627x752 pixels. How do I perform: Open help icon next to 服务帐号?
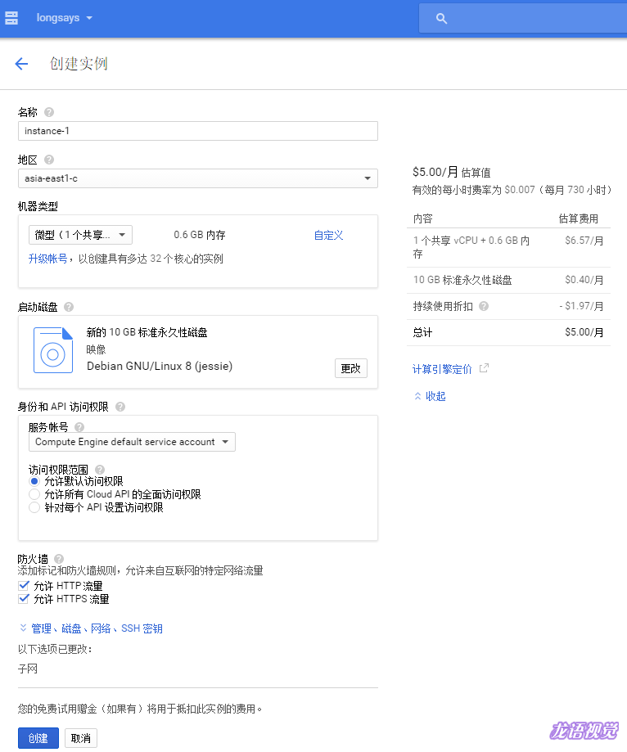[x=79, y=427]
